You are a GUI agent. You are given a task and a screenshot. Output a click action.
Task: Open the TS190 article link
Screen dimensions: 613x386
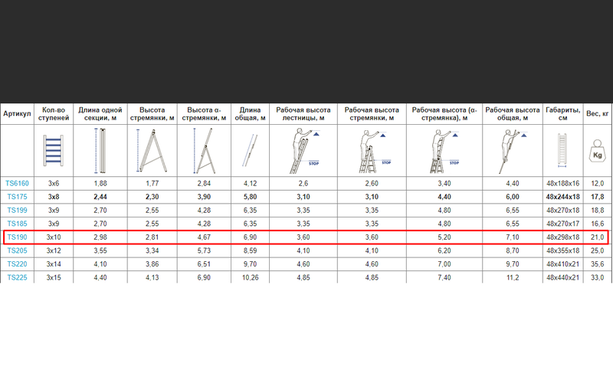17,237
